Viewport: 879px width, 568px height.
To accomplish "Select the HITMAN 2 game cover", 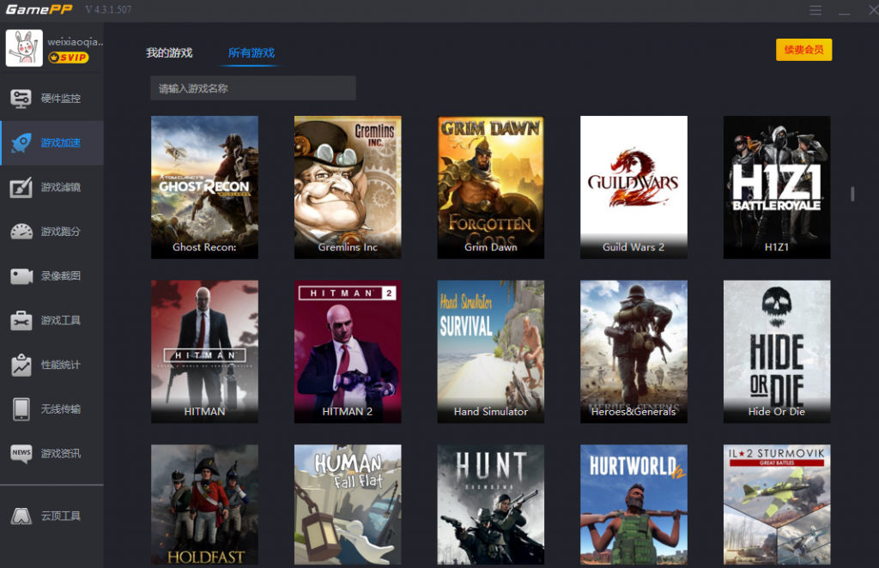I will (348, 352).
